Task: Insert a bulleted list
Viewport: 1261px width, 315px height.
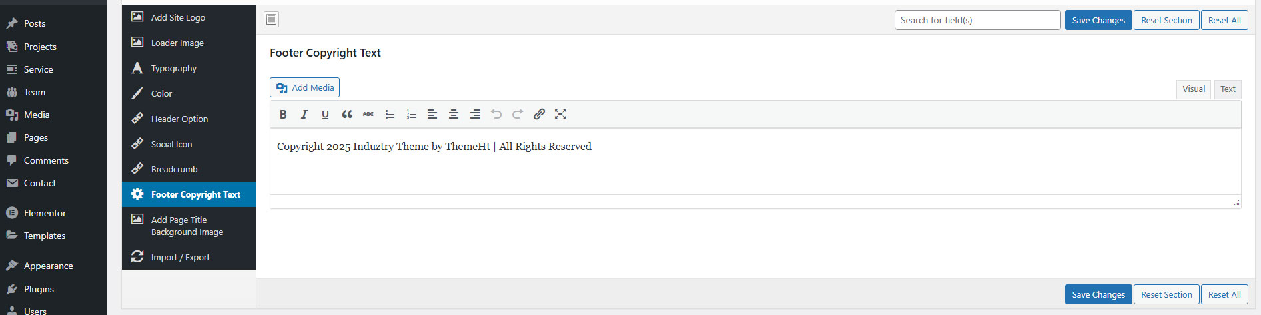Action: (x=390, y=114)
